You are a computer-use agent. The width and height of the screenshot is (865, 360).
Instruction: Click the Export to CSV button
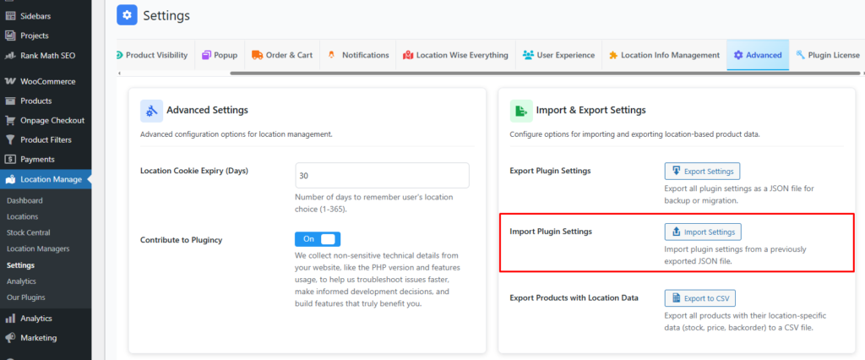point(701,297)
